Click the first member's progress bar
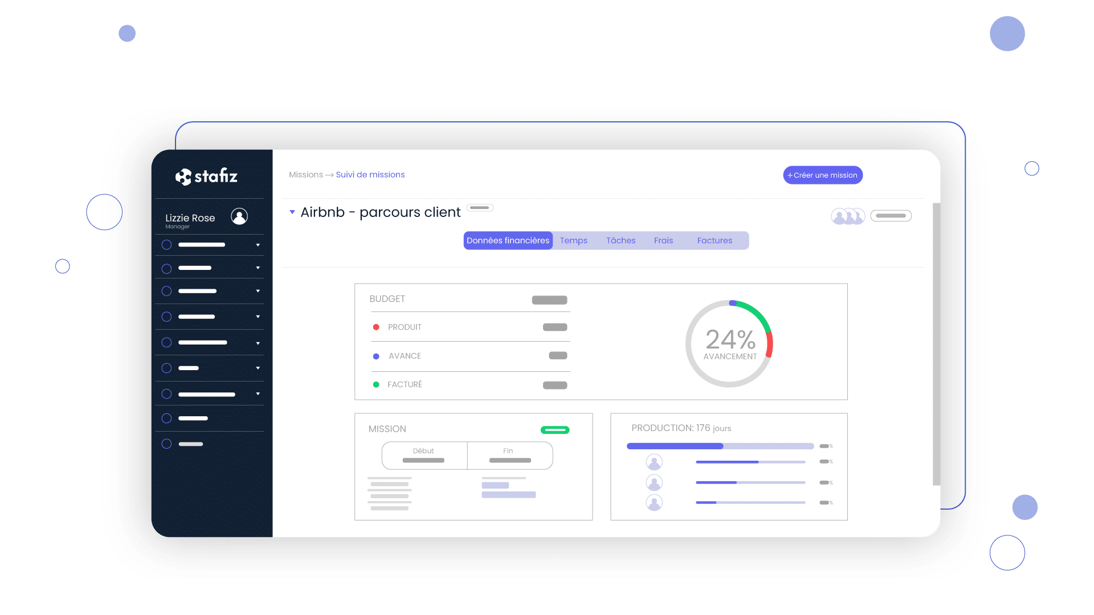The height and width of the screenshot is (615, 1094). click(x=750, y=462)
